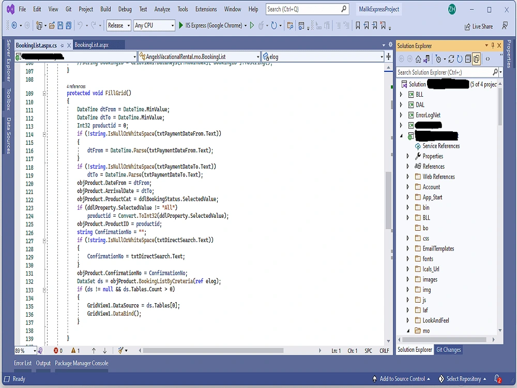Click the split editor icon above scrollbar
Screen dimensions: 517x388
388,57
